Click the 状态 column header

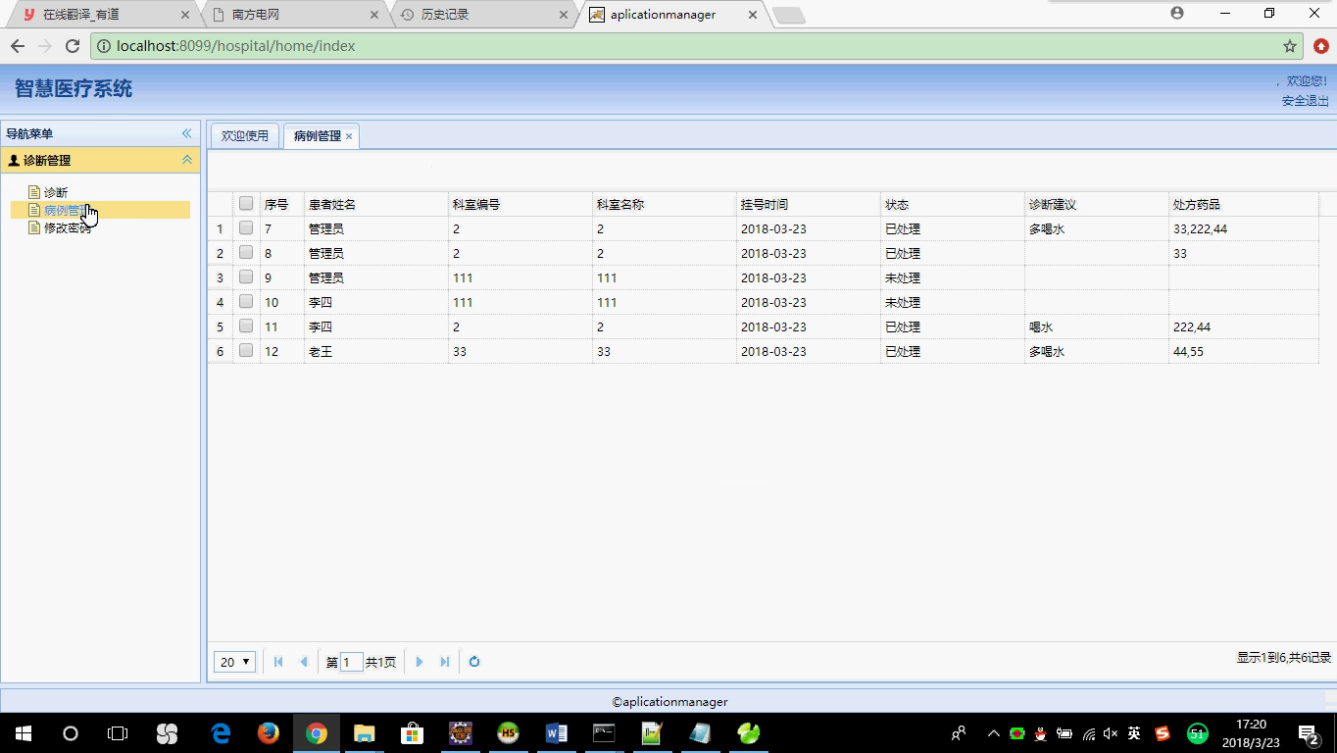953,204
